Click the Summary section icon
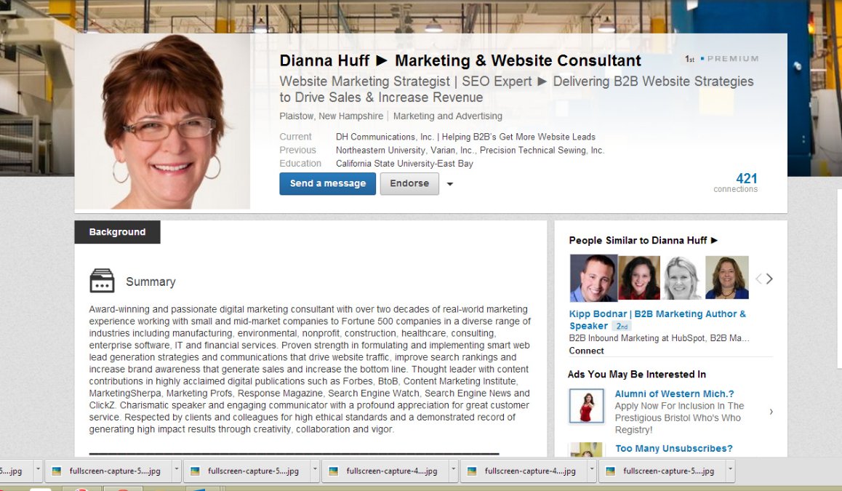Viewport: 842px width, 491px height. 102,281
